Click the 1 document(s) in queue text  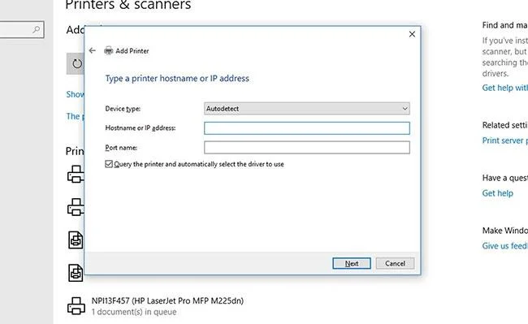pyautogui.click(x=134, y=312)
